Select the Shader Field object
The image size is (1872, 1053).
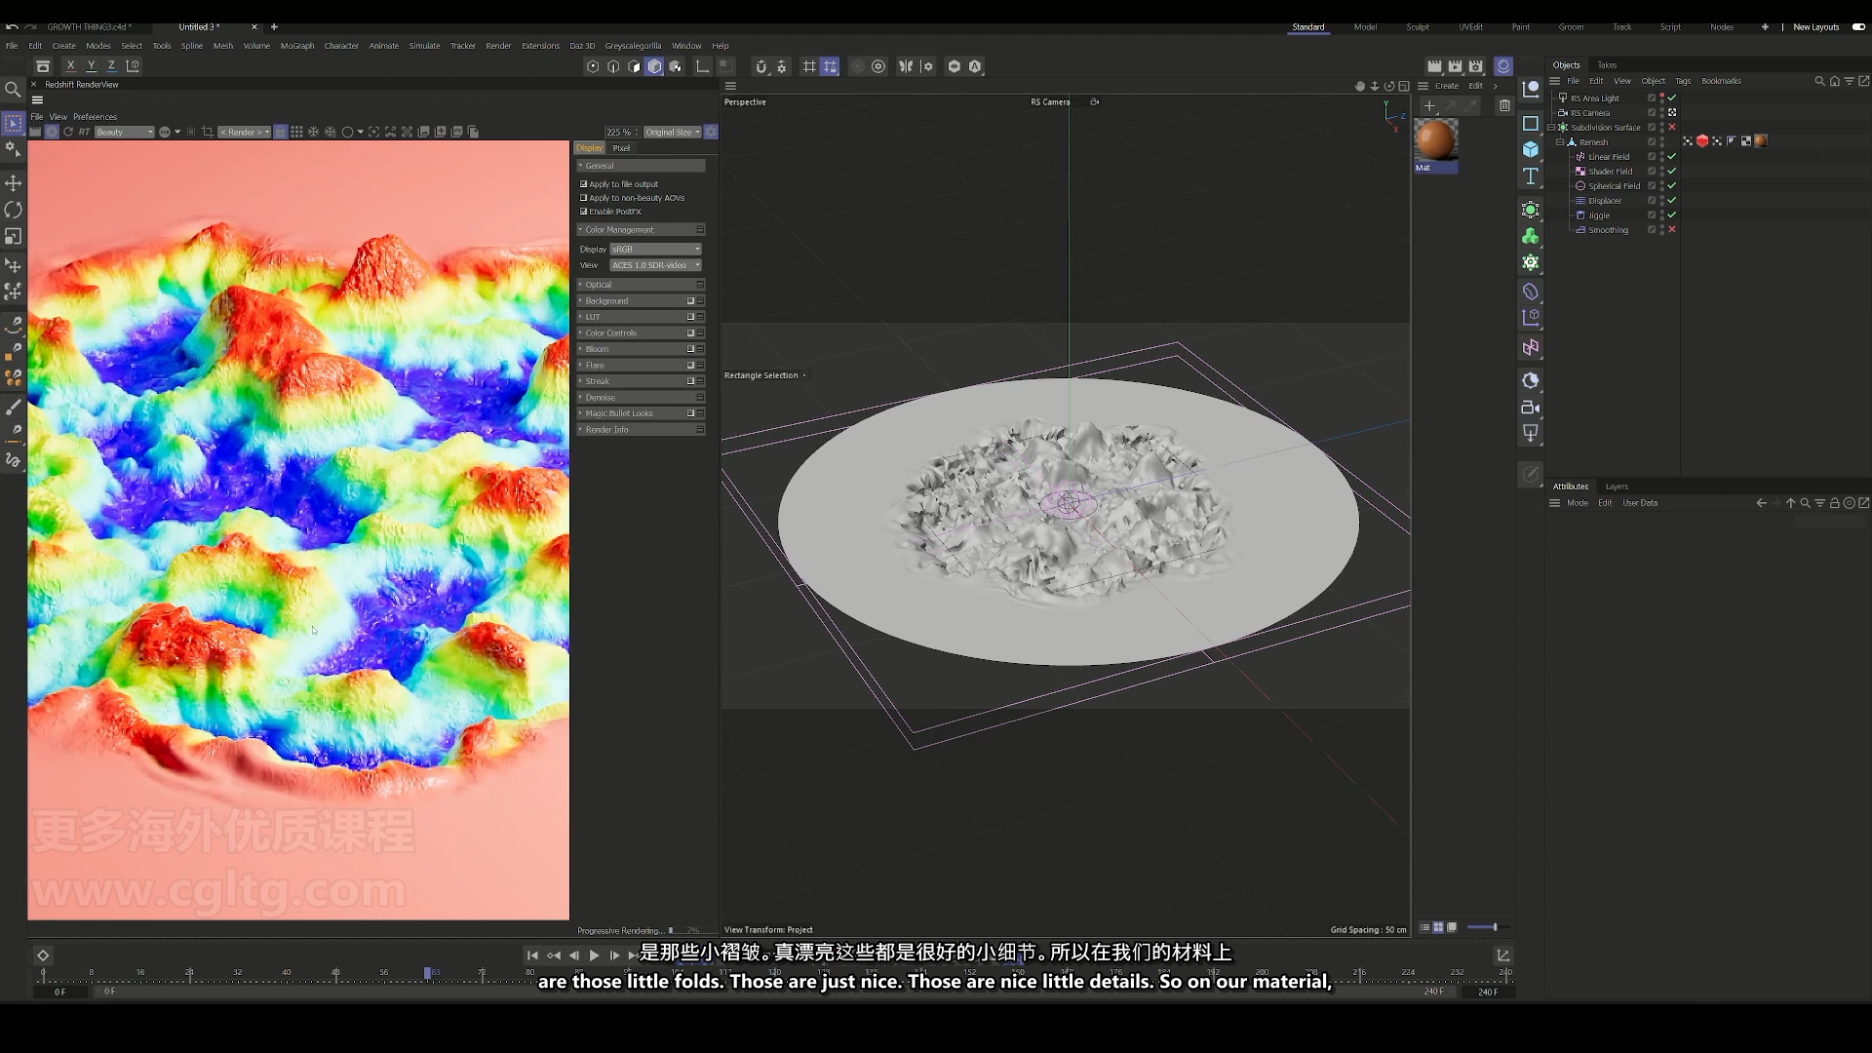(x=1610, y=172)
